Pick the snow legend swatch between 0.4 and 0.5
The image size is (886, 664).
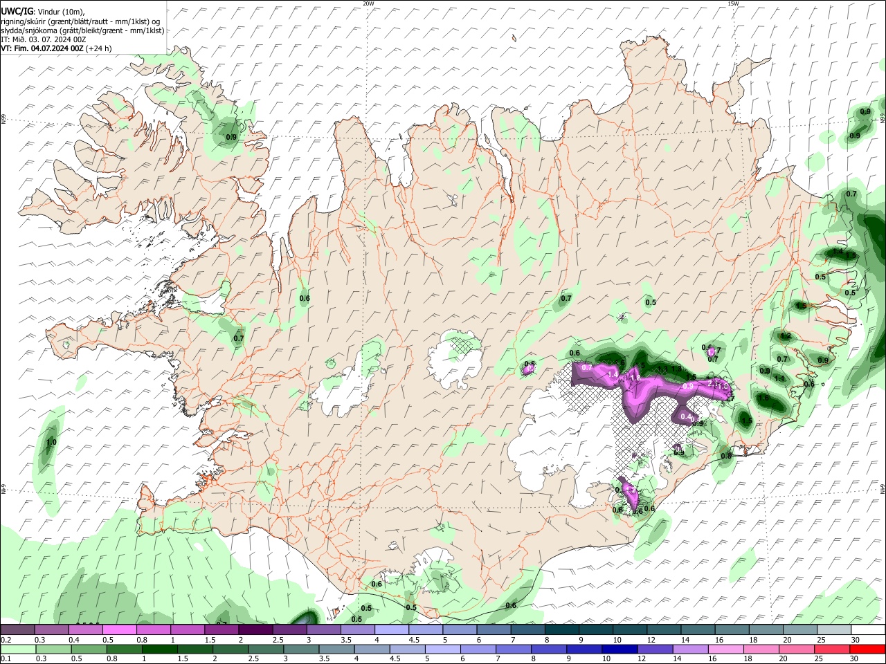pos(85,630)
